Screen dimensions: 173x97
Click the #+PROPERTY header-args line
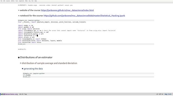tap(45, 5)
